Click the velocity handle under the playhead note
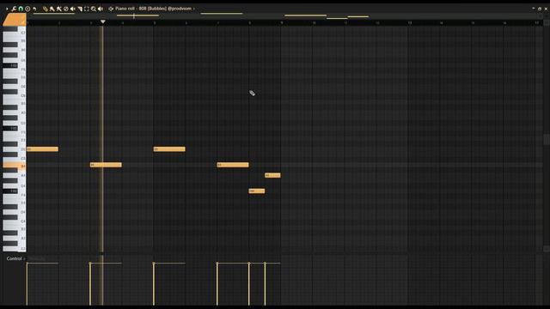550x309 pixels. pyautogui.click(x=90, y=264)
